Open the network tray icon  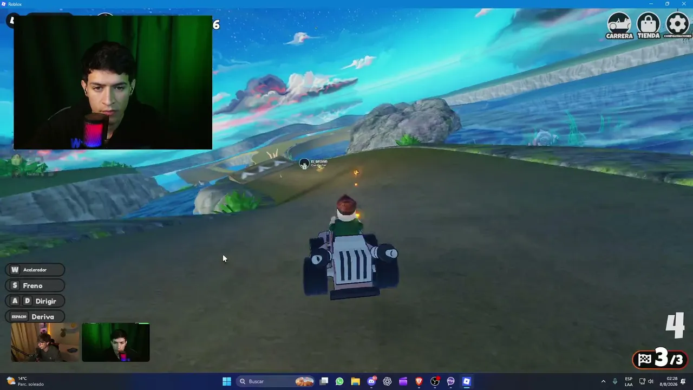tap(642, 381)
